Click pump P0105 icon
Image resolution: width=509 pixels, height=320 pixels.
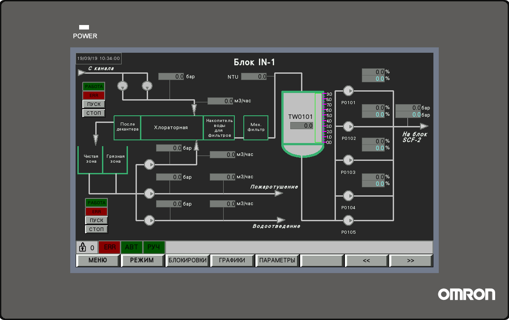(348, 220)
